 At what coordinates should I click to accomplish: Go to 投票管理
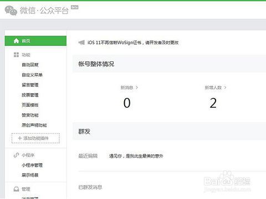tap(30, 95)
